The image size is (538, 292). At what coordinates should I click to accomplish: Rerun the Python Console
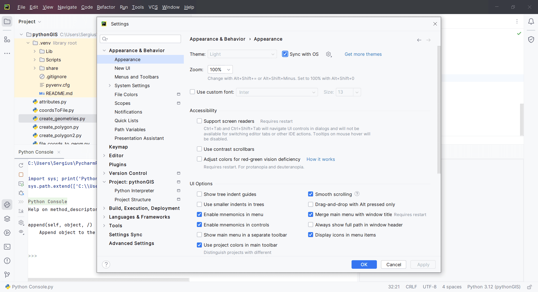tap(21, 165)
